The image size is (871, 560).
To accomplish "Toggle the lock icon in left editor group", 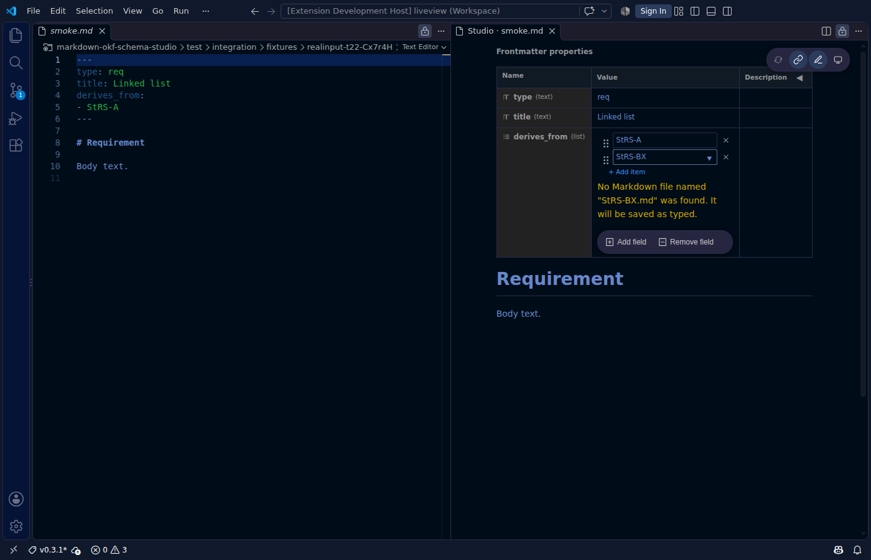I will click(425, 31).
